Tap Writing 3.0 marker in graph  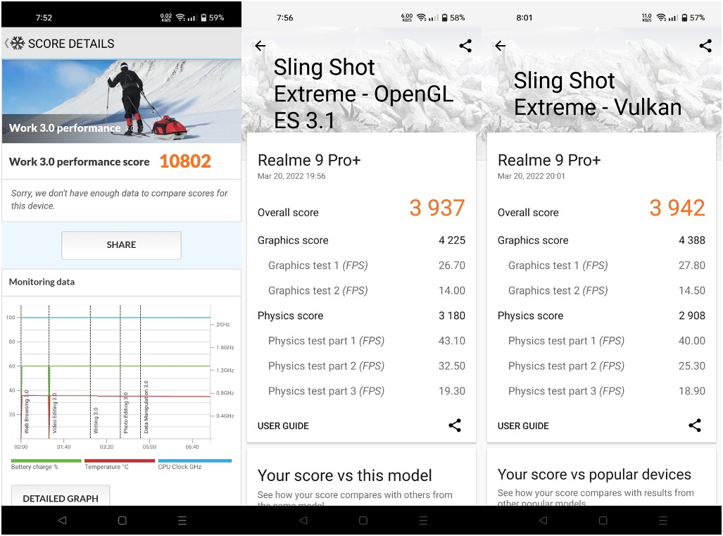(96, 420)
